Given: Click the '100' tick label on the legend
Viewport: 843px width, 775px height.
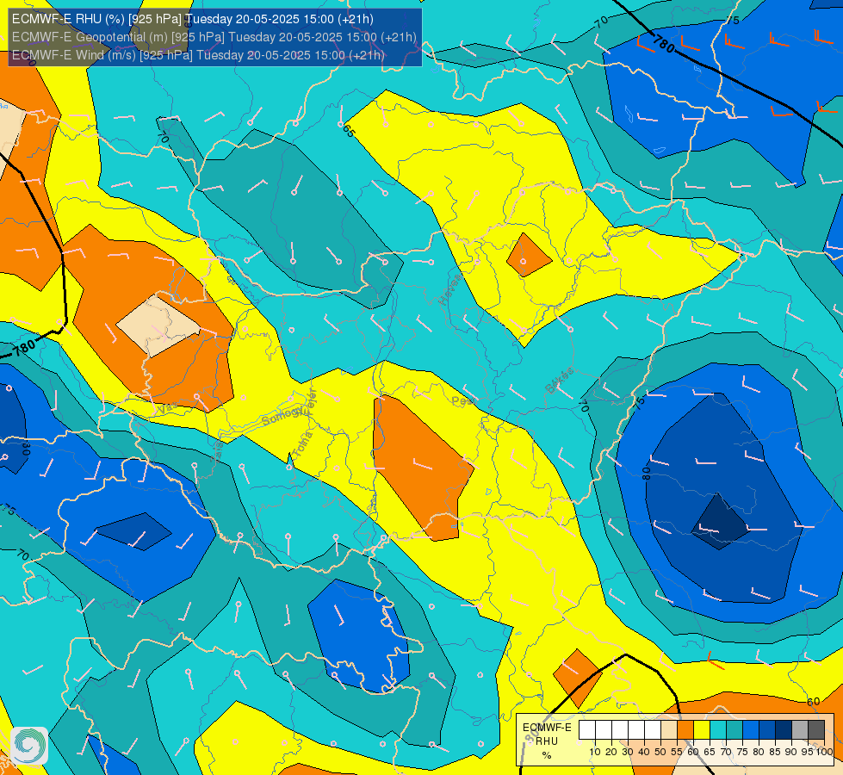Looking at the screenshot, I should point(824,752).
